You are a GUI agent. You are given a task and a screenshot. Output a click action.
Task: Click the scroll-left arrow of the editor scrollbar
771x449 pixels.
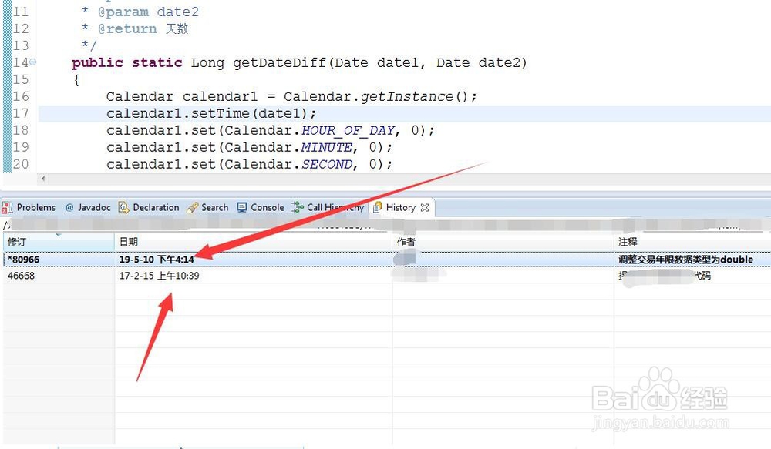[42, 179]
